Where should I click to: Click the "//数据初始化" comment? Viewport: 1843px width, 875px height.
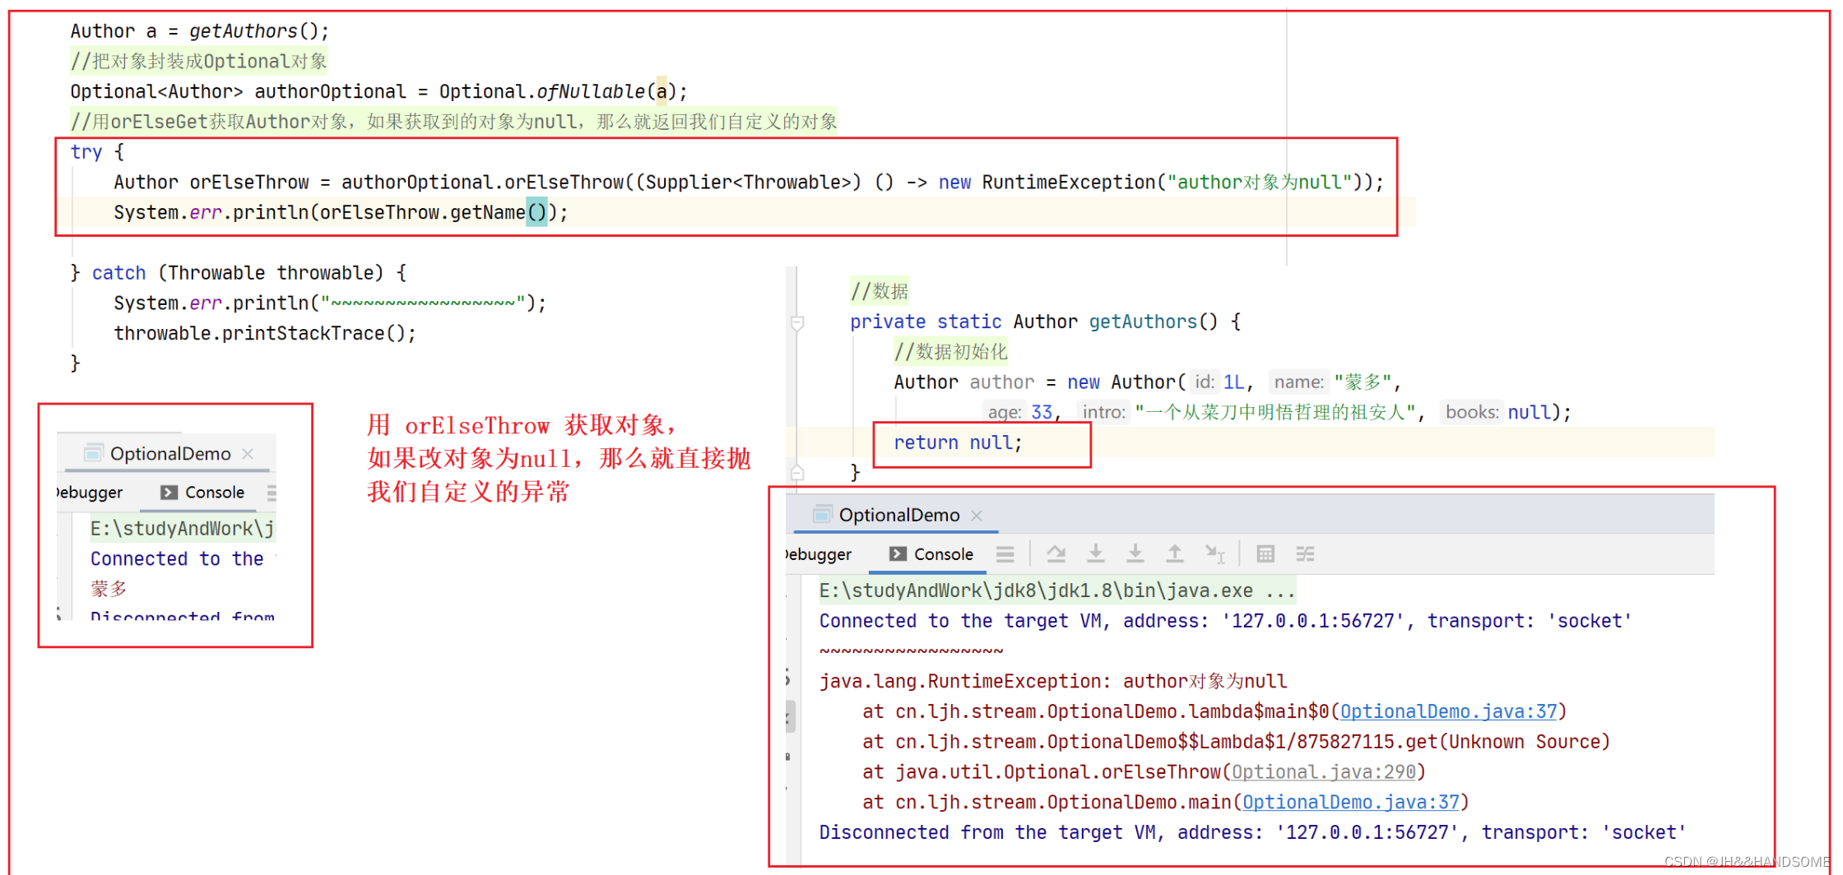tap(950, 352)
